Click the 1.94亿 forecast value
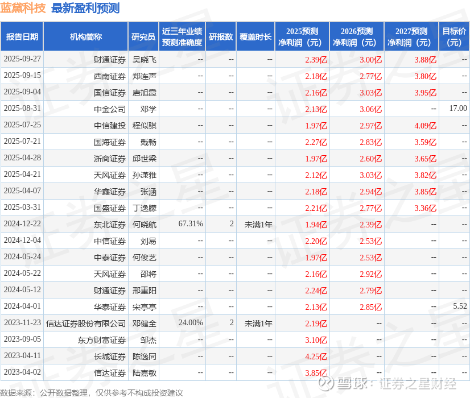This screenshot has width=470, height=398. pyautogui.click(x=316, y=225)
